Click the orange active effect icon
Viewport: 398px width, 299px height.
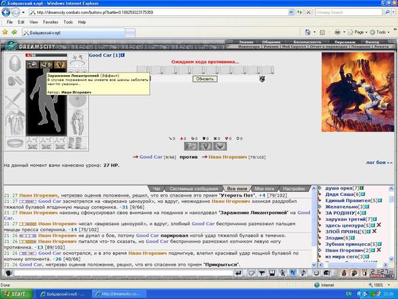(x=60, y=64)
